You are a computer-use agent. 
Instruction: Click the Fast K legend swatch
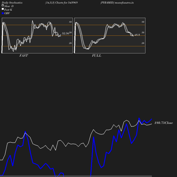(3, 9)
